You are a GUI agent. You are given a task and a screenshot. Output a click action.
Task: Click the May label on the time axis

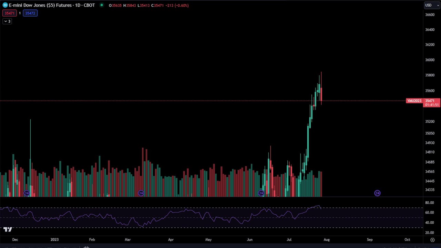pos(208,239)
